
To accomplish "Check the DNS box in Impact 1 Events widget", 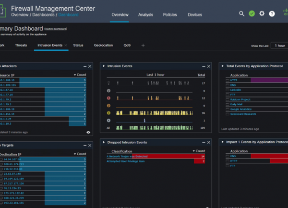I will pyautogui.click(x=228, y=156).
